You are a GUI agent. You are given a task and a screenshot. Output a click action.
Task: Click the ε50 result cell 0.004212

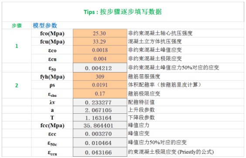pyautogui.click(x=100, y=68)
